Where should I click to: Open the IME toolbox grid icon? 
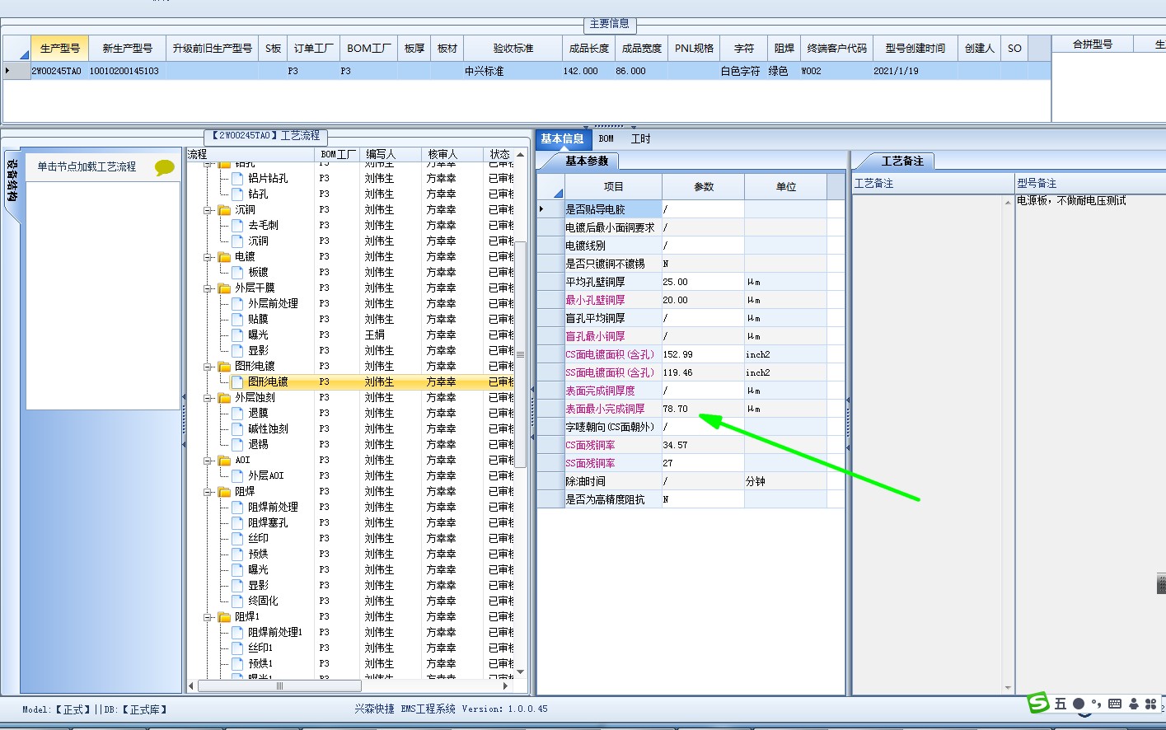pos(1151,704)
